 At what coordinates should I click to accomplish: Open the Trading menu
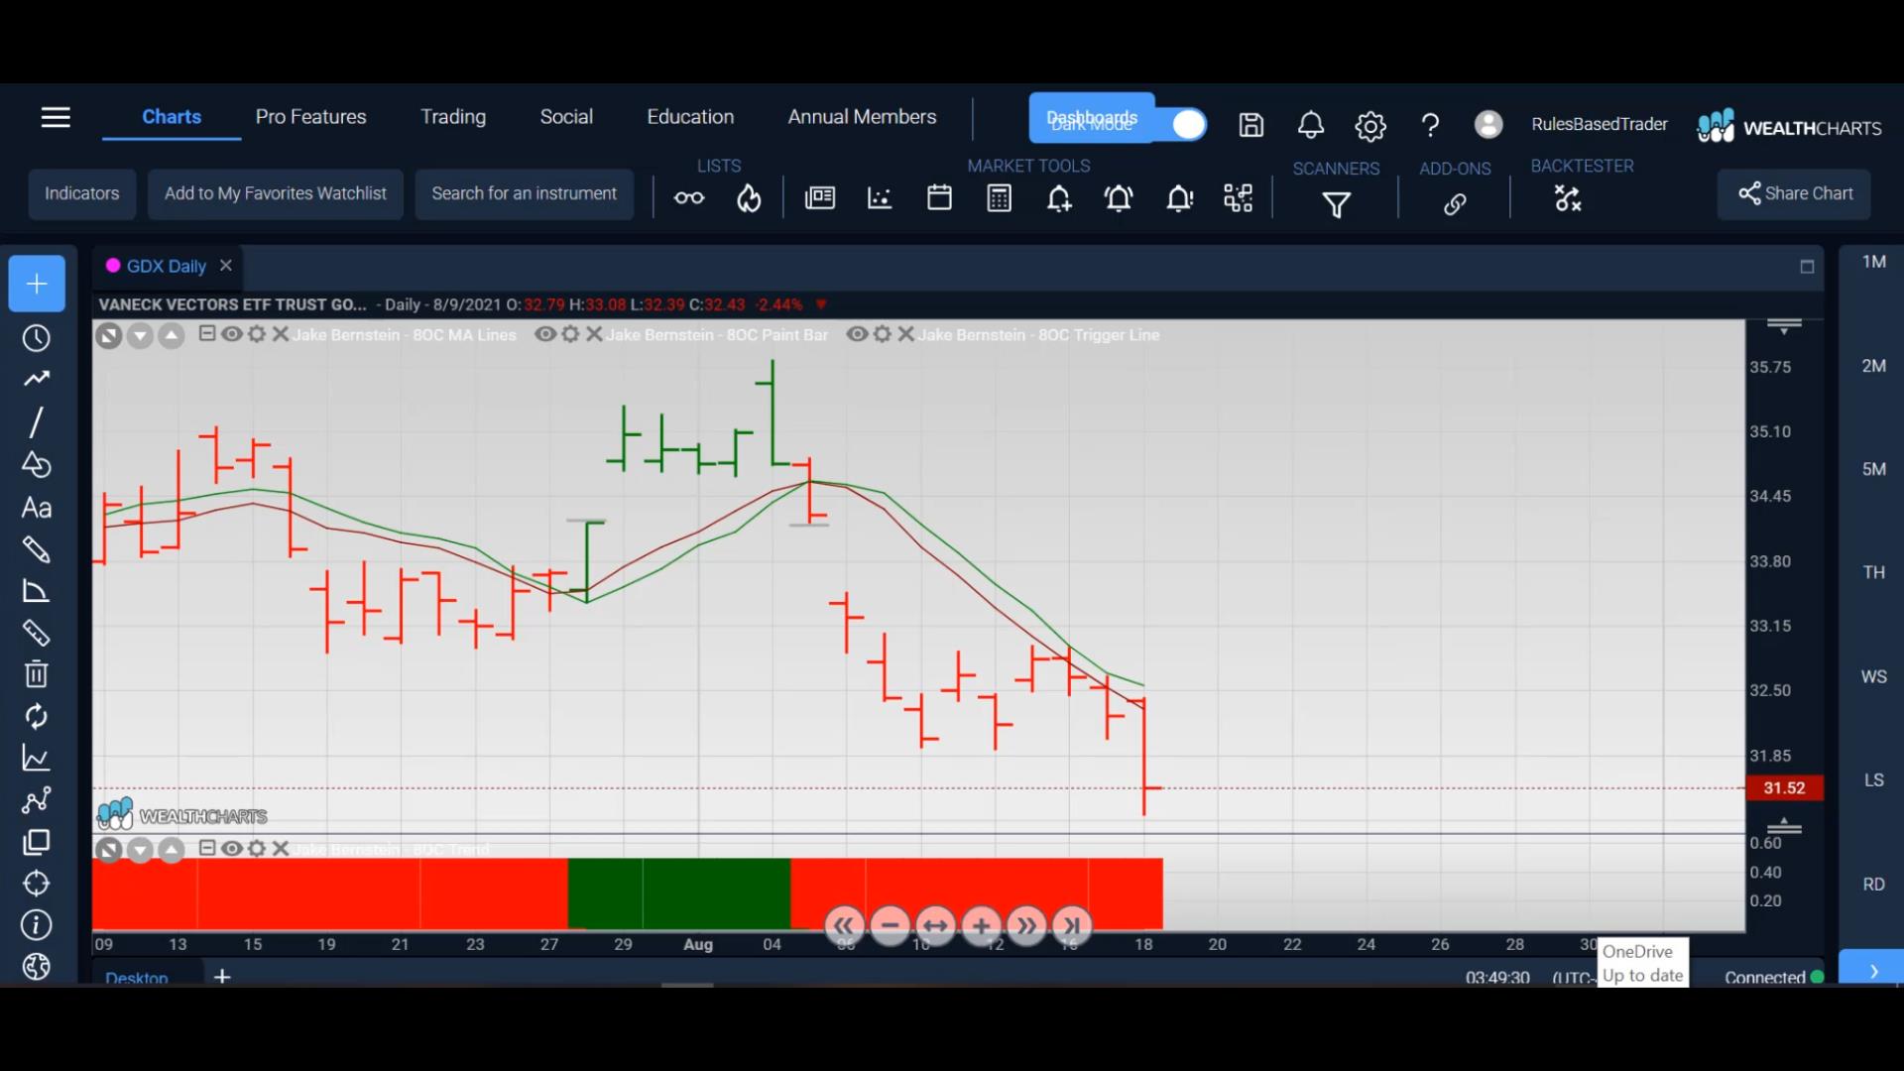tap(453, 117)
